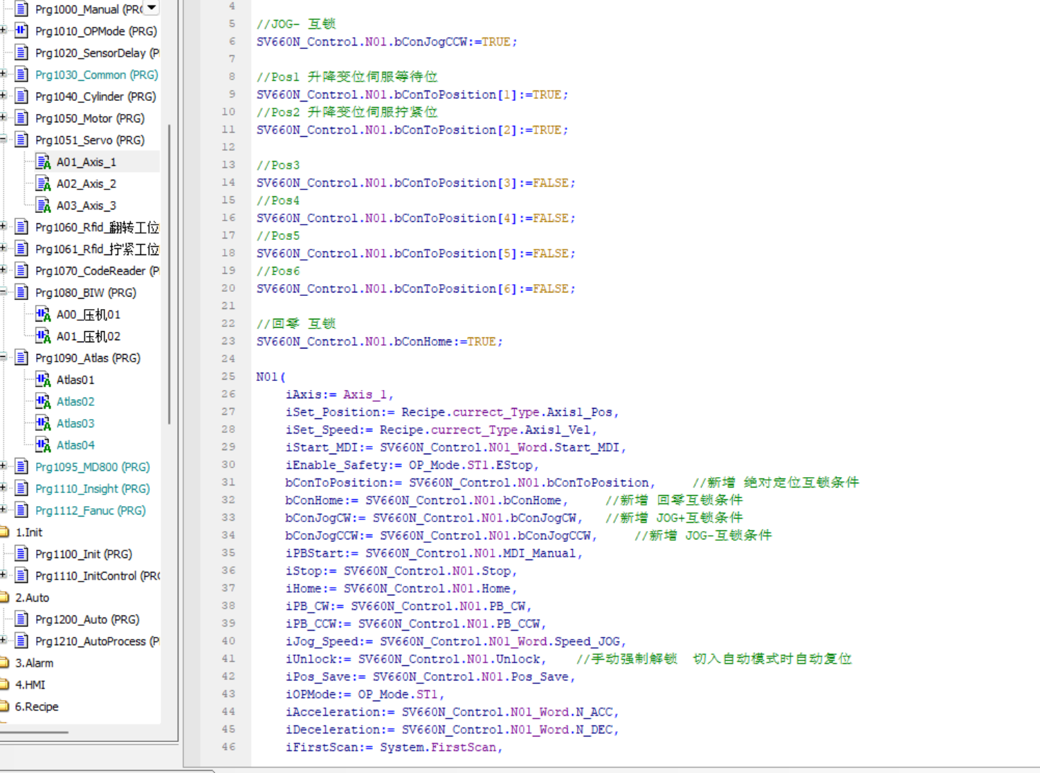Collapse the Prg1080_BIW tree node
Screen dimensions: 1040x773
click(x=3, y=292)
